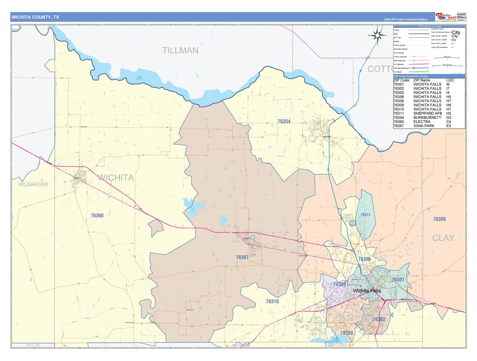
Task: Click ZIP label 76306 on map
Action: (x=365, y=259)
